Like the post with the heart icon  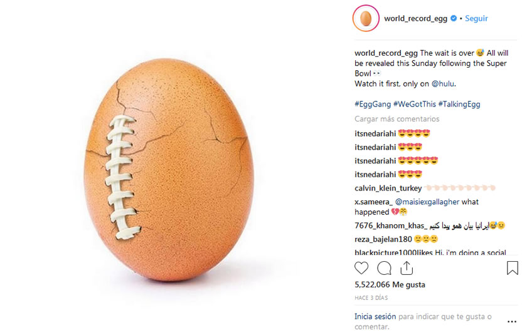coord(361,268)
